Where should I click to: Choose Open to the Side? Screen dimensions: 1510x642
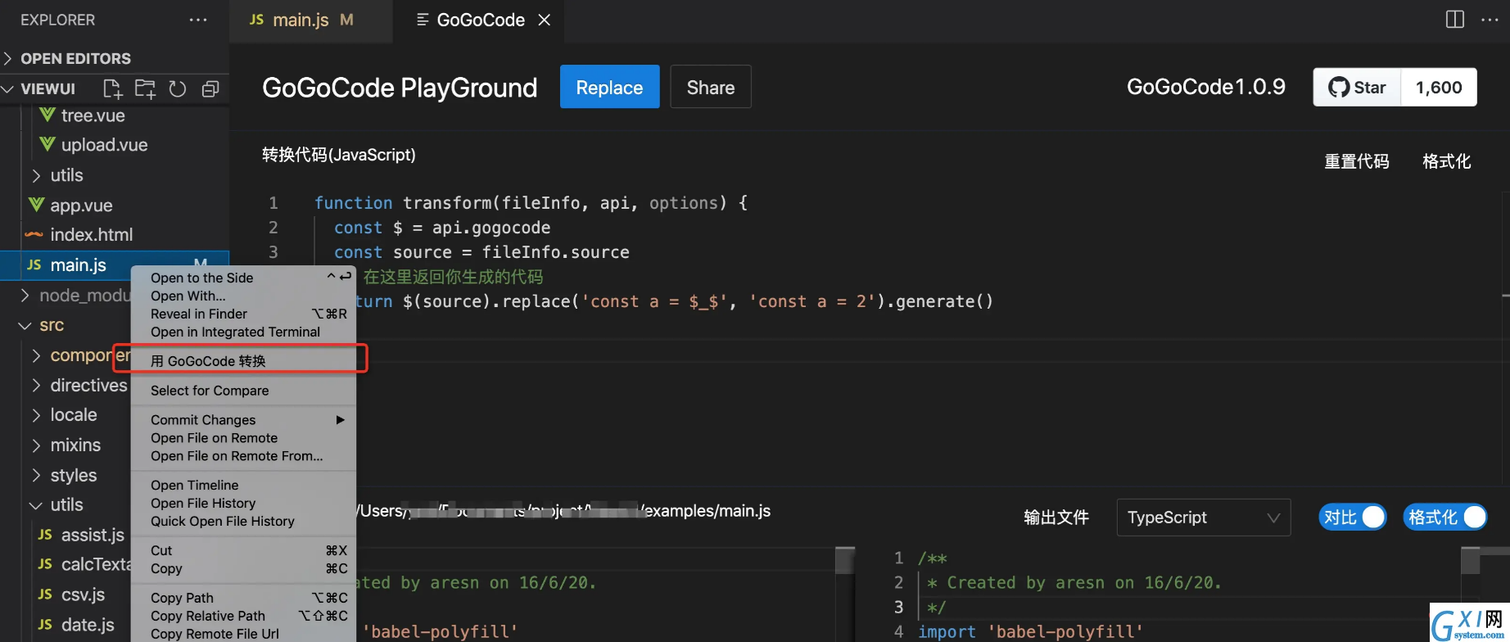click(x=243, y=278)
